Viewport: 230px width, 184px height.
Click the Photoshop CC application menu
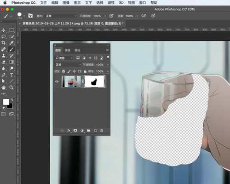click(23, 3)
